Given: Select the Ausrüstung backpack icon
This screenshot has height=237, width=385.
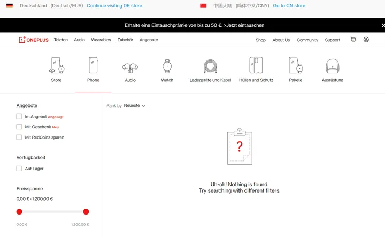Looking at the screenshot, I should click(333, 66).
